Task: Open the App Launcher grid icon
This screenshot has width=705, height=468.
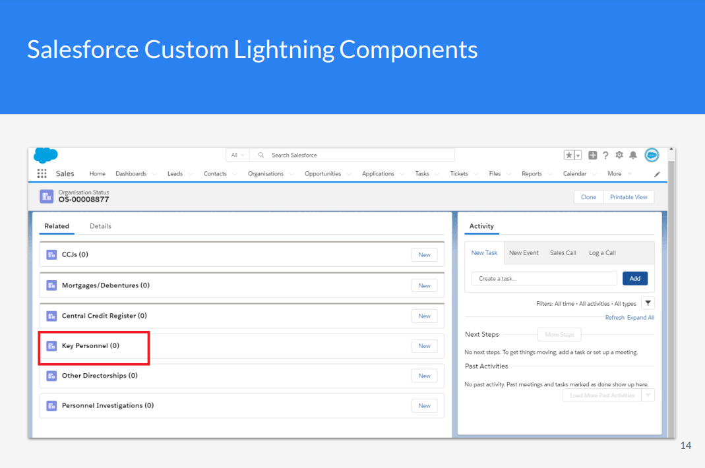Action: [42, 173]
